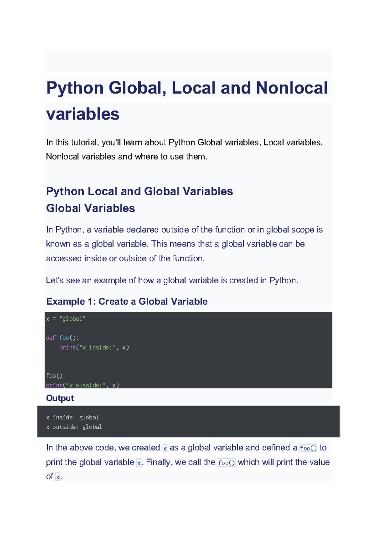Click the 'Output' label
This screenshot has height=534, width=377.
pos(60,398)
